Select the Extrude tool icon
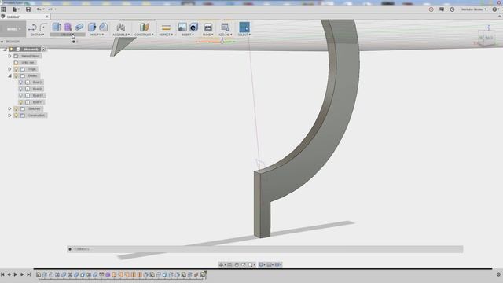Image resolution: width=503 pixels, height=283 pixels. [56, 28]
